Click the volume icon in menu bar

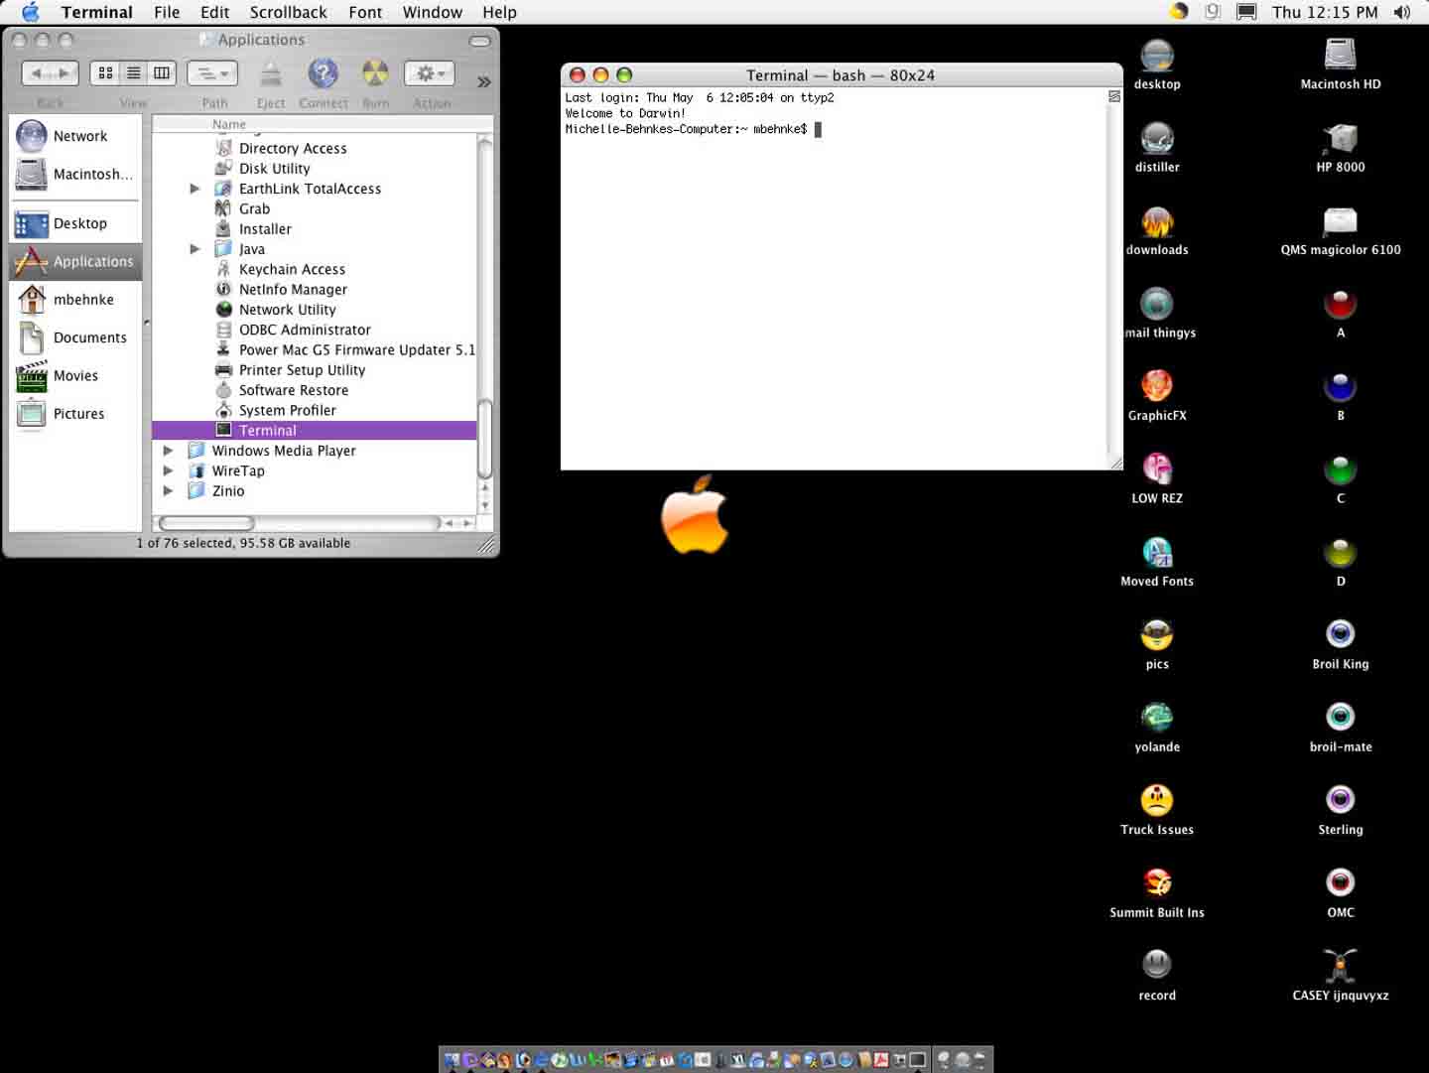1401,12
